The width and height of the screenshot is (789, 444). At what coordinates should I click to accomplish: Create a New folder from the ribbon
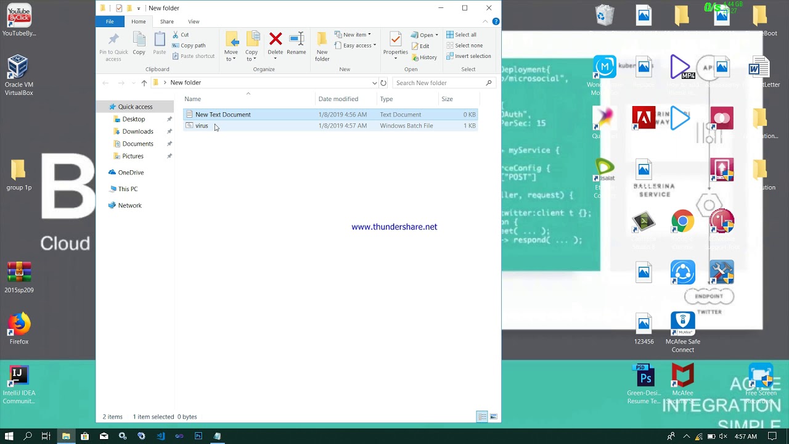(322, 47)
